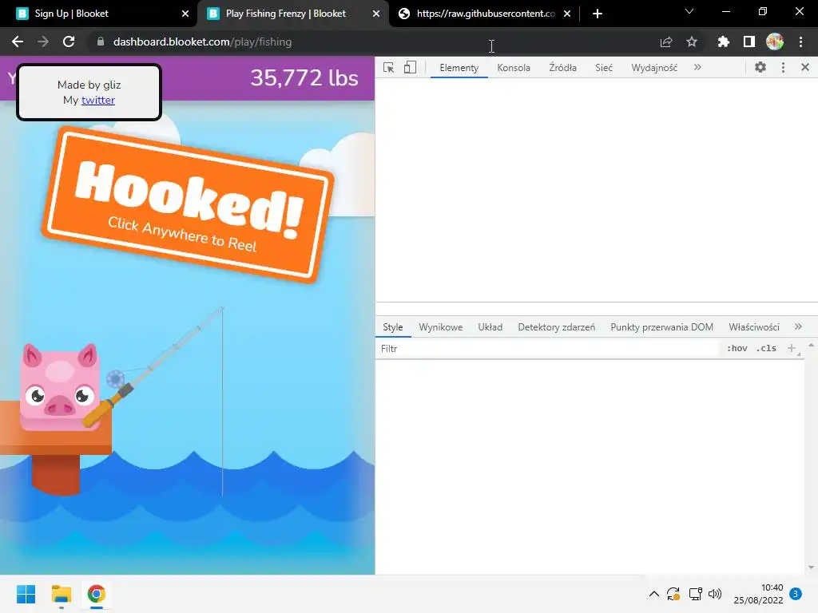The image size is (818, 613).
Task: Click the browser forward arrow
Action: (43, 42)
